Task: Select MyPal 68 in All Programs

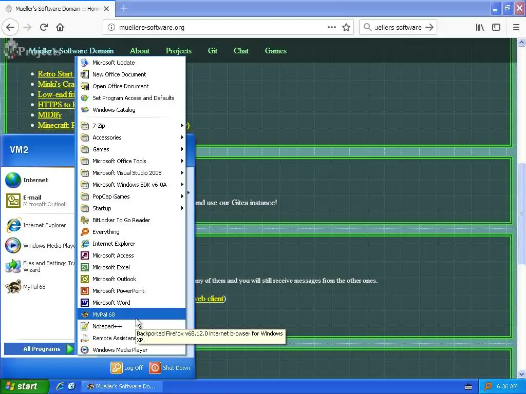Action: coord(132,314)
